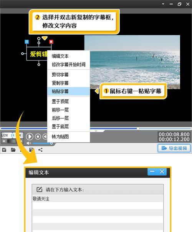Image resolution: width=192 pixels, height=232 pixels.
Task: Click the previous-frame button beside Stop
Action: 45,137
